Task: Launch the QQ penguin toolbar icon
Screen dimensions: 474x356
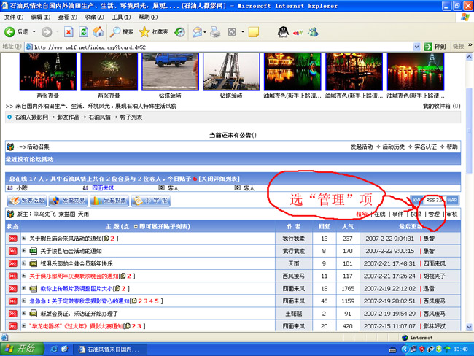Action: coord(283,32)
